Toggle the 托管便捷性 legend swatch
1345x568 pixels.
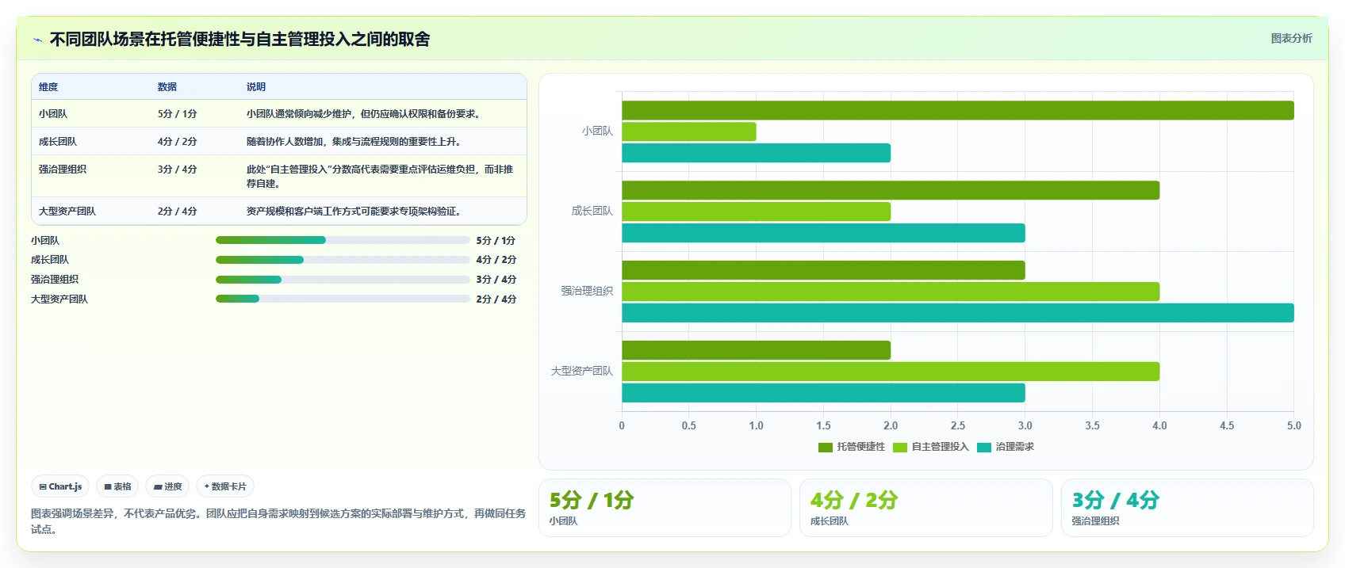pos(825,447)
